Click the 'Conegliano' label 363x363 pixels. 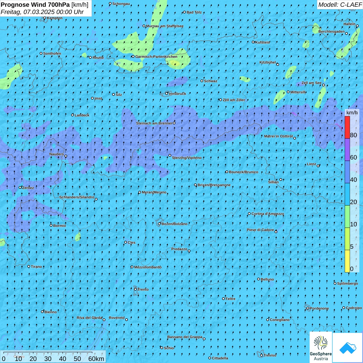click(x=280, y=320)
